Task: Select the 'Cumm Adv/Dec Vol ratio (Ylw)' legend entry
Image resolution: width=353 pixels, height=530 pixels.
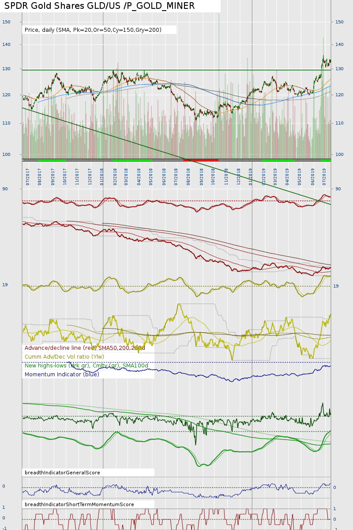Action: (64, 357)
